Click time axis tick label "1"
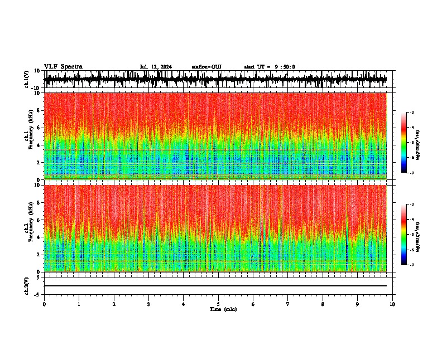This screenshot has width=442, height=341. point(79,304)
